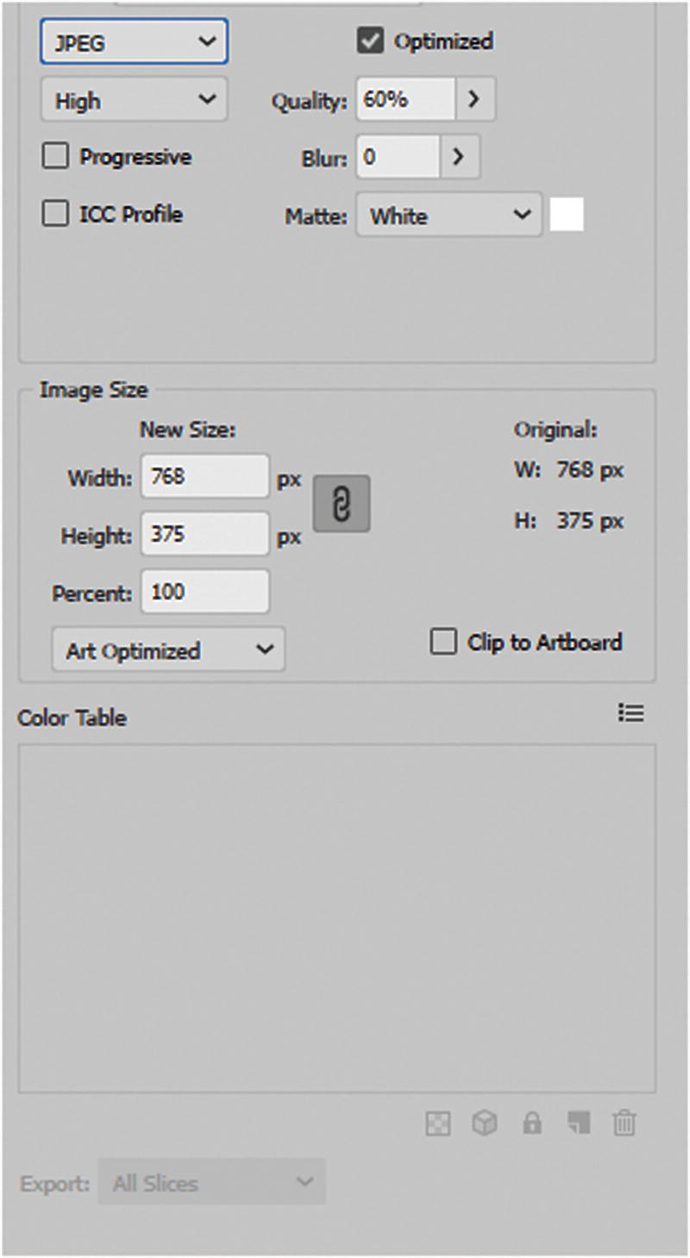Image resolution: width=690 pixels, height=1258 pixels.
Task: Click the delete color trash icon
Action: [x=624, y=1123]
